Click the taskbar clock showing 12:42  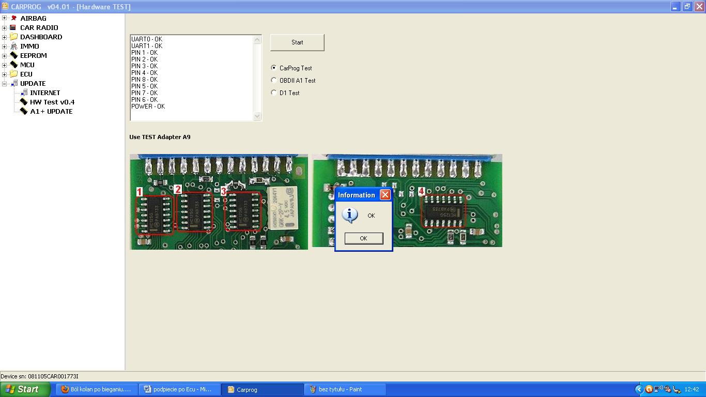[x=692, y=389]
